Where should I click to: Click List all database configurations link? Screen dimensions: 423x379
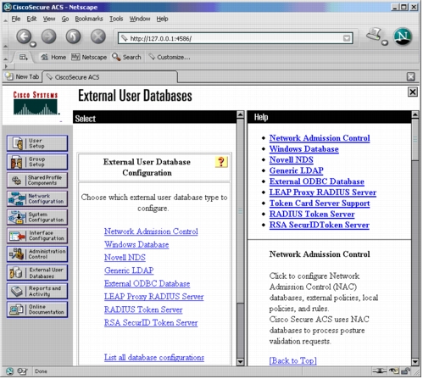pyautogui.click(x=154, y=358)
